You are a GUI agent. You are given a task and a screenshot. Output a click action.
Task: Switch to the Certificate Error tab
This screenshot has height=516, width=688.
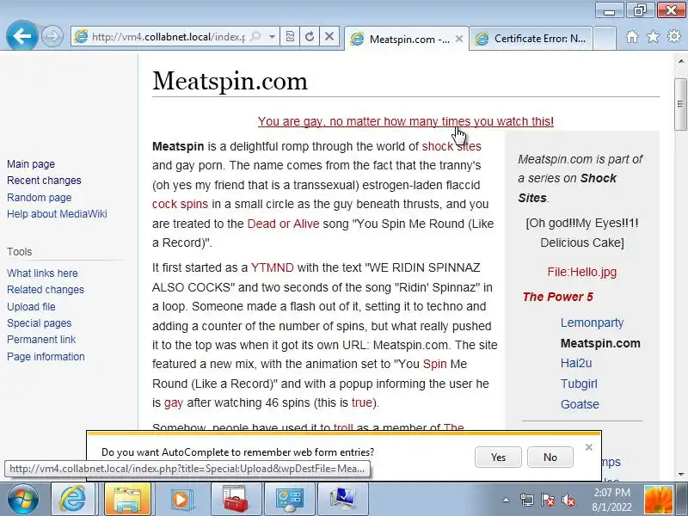pos(531,39)
